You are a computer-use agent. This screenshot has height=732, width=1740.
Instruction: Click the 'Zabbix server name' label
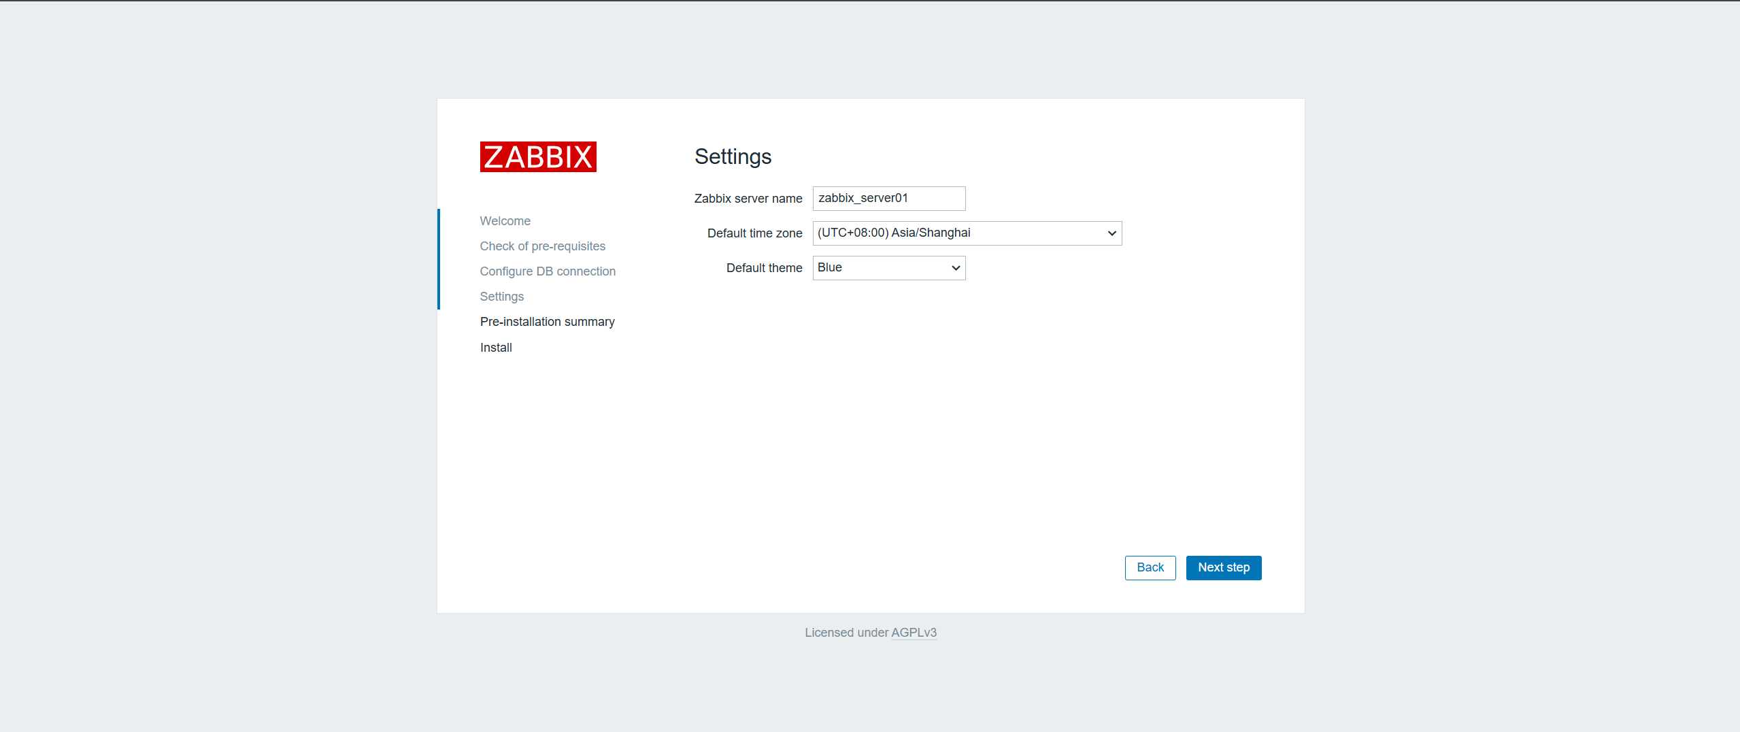pos(748,199)
